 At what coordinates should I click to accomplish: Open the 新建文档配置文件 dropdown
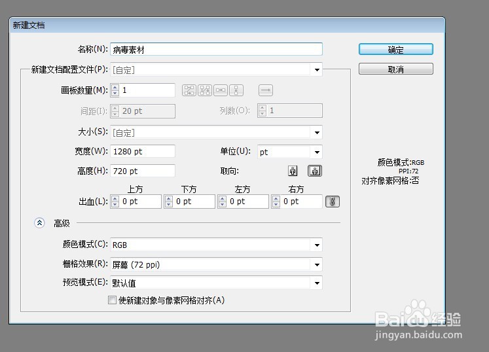tap(216, 69)
